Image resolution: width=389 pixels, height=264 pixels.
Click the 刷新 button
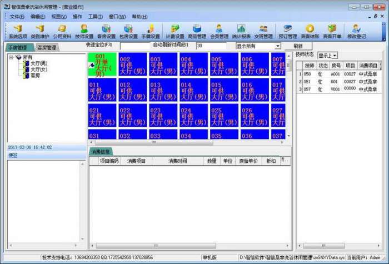(x=298, y=46)
